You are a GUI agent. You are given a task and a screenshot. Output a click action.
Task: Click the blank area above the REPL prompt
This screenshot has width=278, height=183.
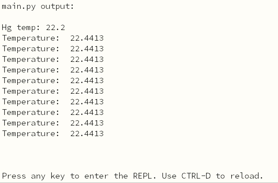click(x=139, y=155)
